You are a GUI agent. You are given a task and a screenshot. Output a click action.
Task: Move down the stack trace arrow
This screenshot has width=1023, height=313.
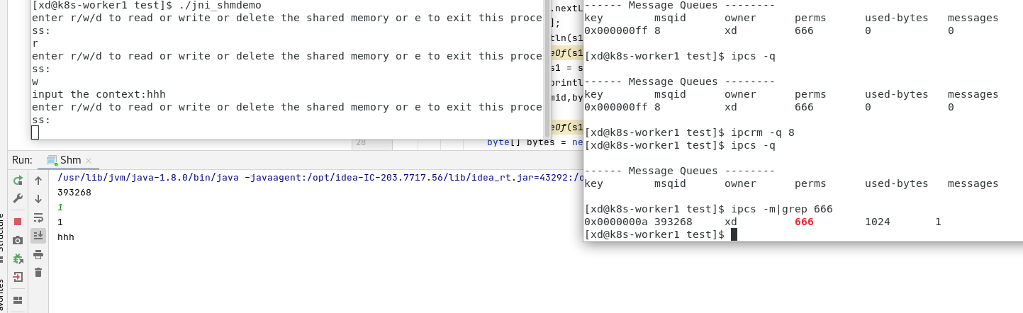coord(38,199)
